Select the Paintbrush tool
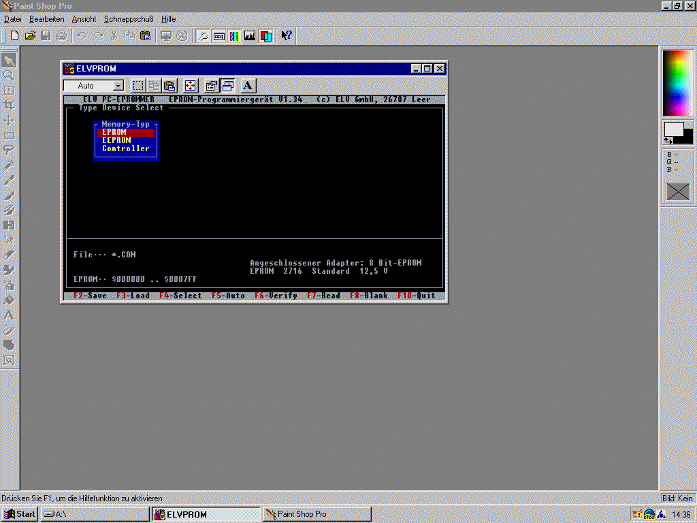Viewport: 697px width, 523px height. (9, 195)
